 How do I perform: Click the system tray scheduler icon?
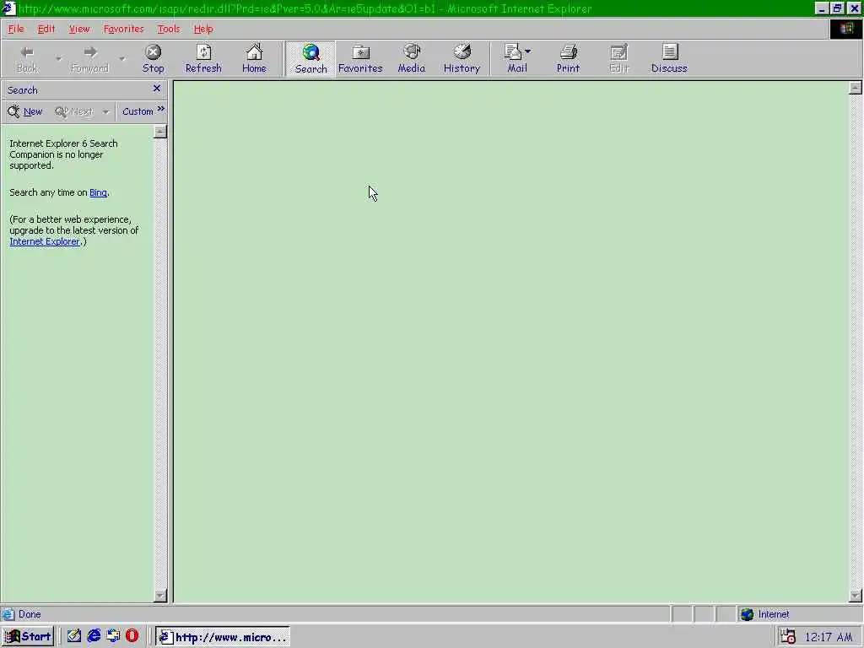[788, 637]
